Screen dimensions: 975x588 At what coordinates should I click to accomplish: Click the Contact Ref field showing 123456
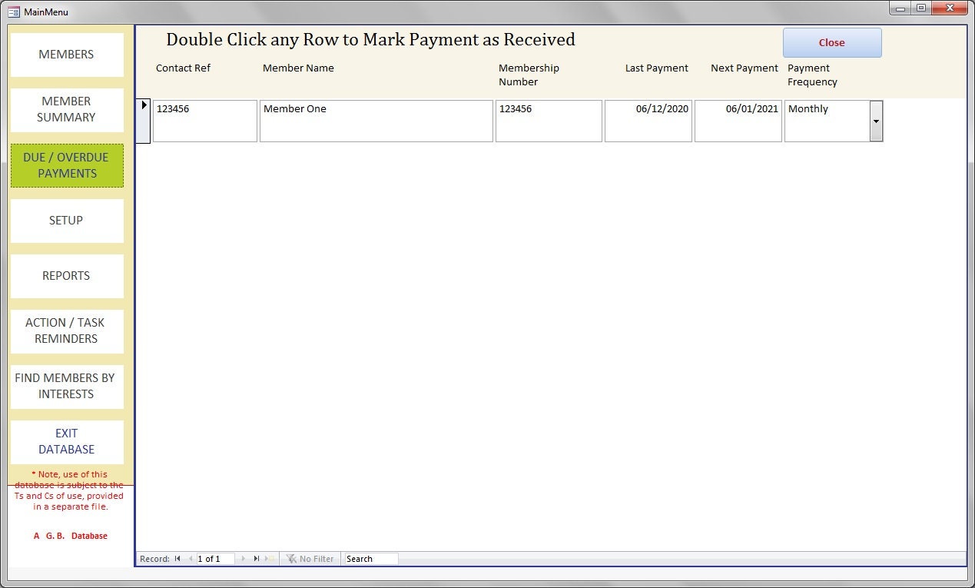click(204, 121)
